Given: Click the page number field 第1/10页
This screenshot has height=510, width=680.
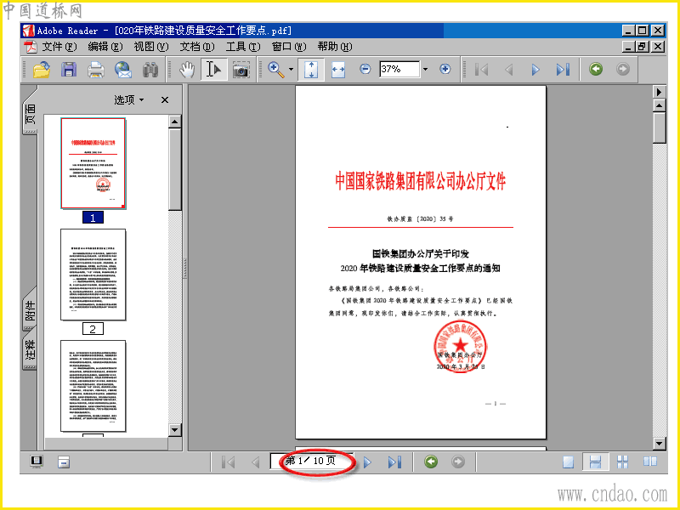Looking at the screenshot, I should coord(311,461).
